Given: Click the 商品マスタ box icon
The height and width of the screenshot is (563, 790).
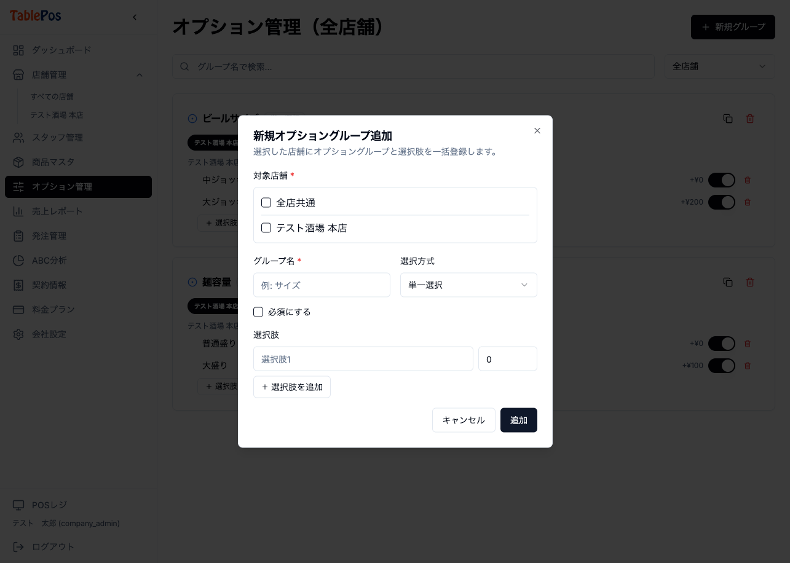Looking at the screenshot, I should click(18, 162).
